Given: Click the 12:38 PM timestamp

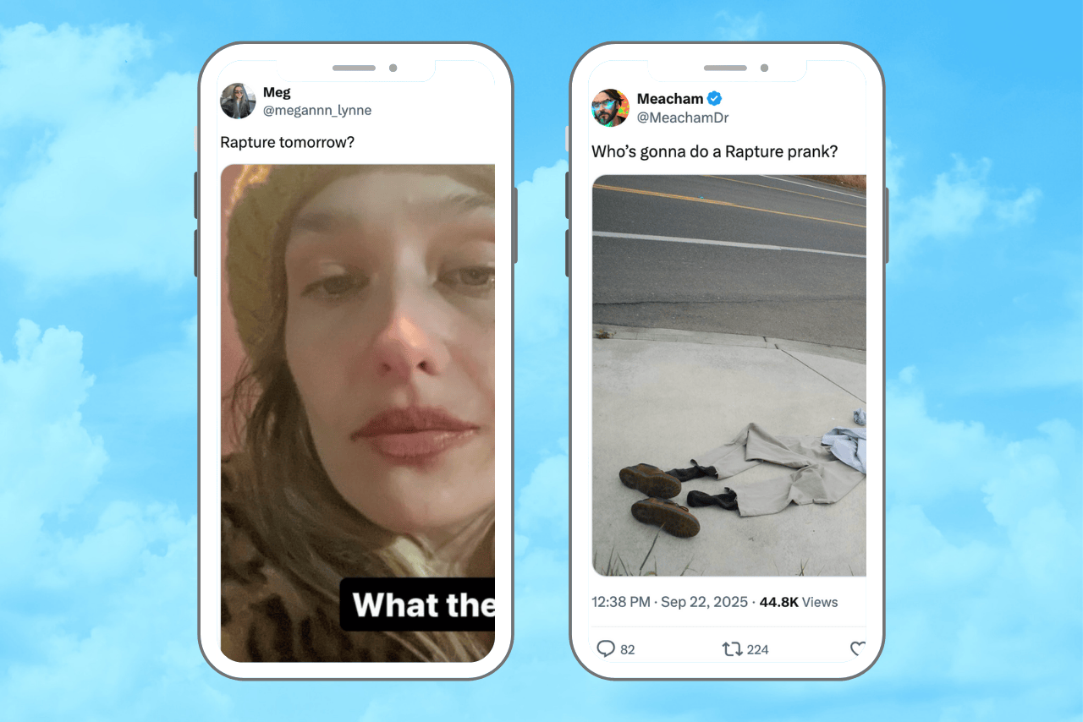Looking at the screenshot, I should click(621, 602).
